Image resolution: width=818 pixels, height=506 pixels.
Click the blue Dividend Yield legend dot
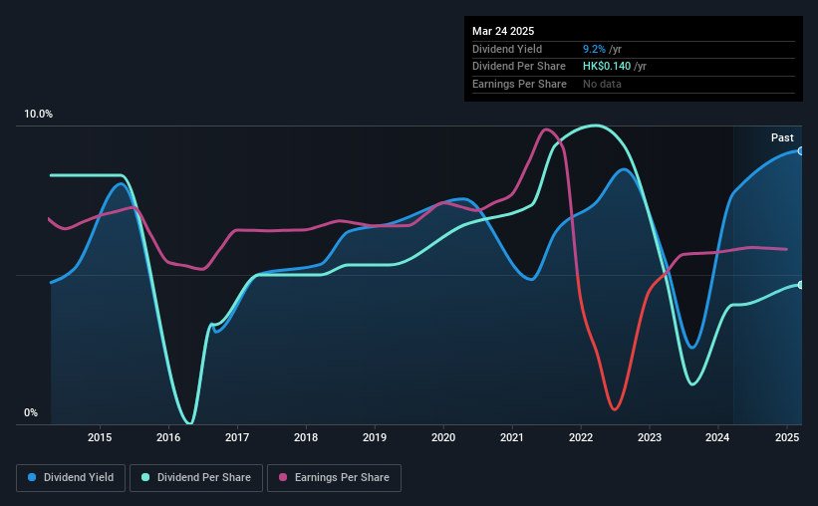[32, 477]
